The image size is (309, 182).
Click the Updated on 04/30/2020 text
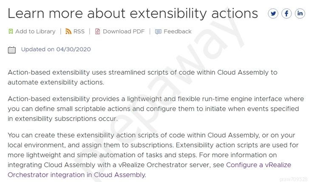56,49
